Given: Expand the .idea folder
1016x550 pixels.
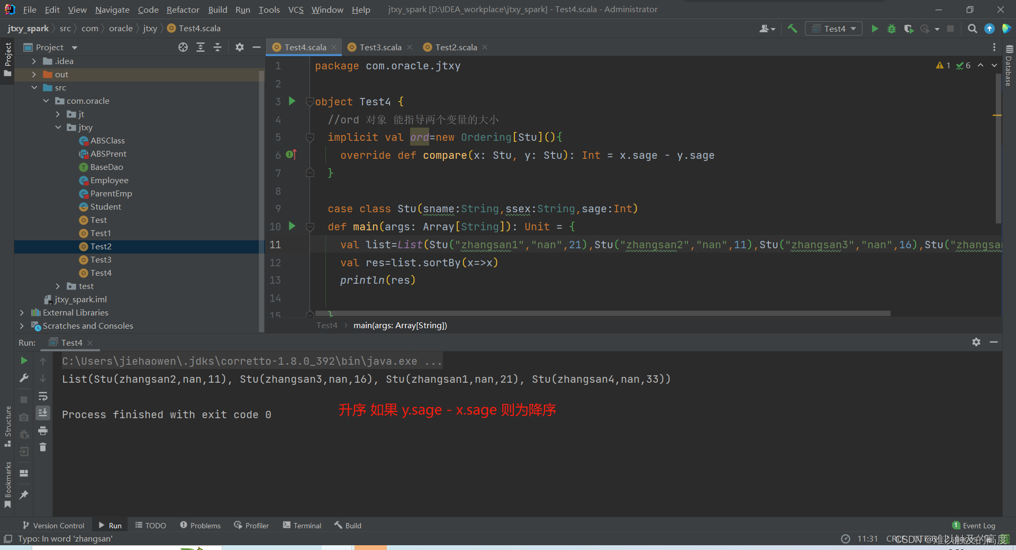Looking at the screenshot, I should pos(34,61).
